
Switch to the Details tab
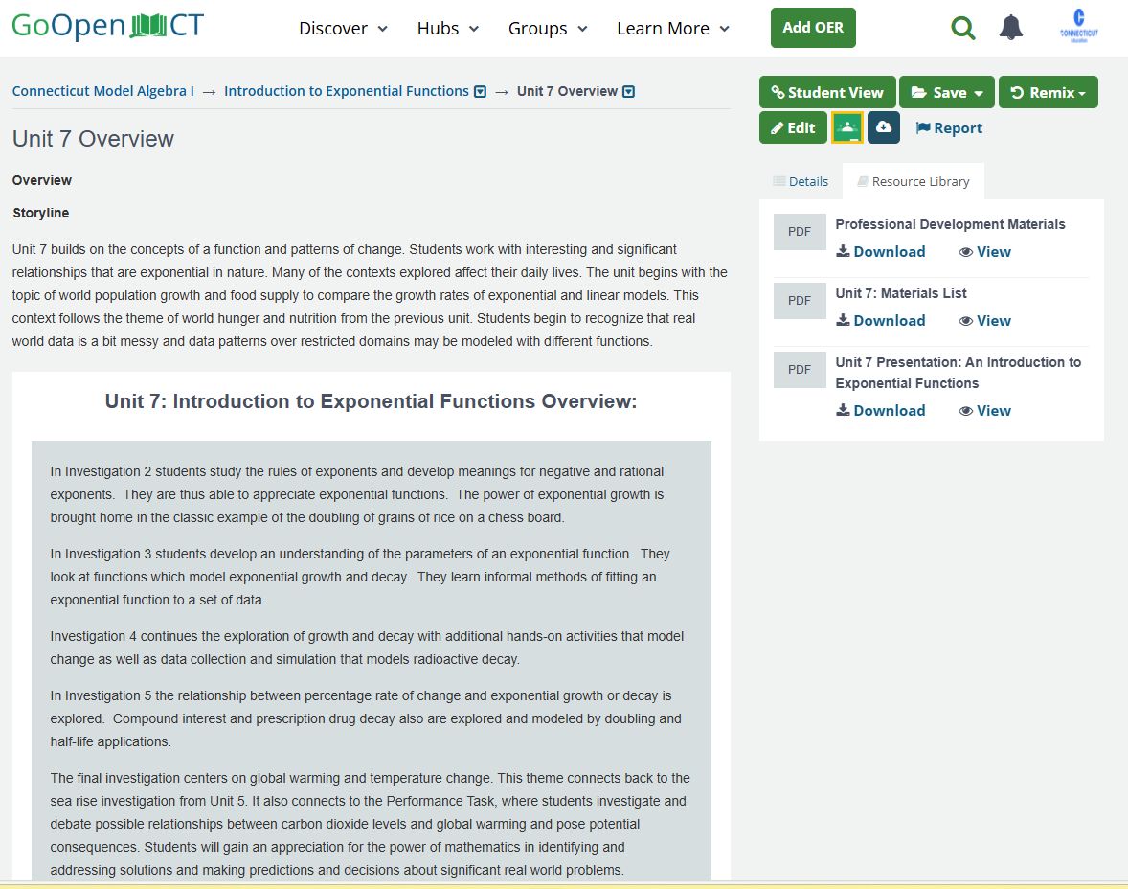(x=801, y=181)
